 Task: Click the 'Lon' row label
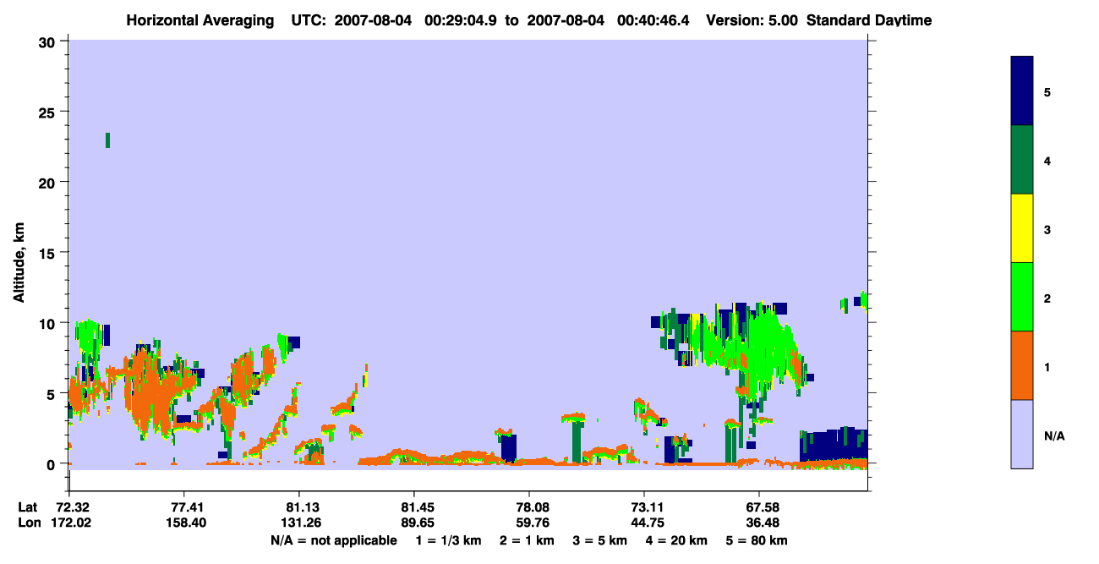click(x=29, y=523)
